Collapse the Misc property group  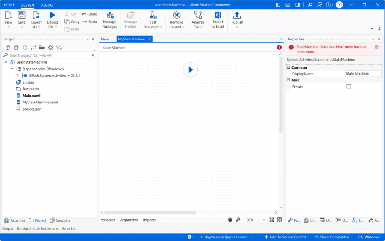[x=288, y=80]
